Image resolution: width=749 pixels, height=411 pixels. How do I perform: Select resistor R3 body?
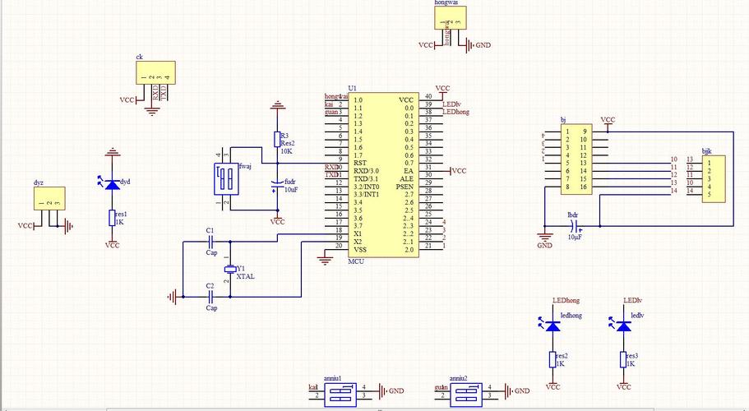click(x=277, y=140)
